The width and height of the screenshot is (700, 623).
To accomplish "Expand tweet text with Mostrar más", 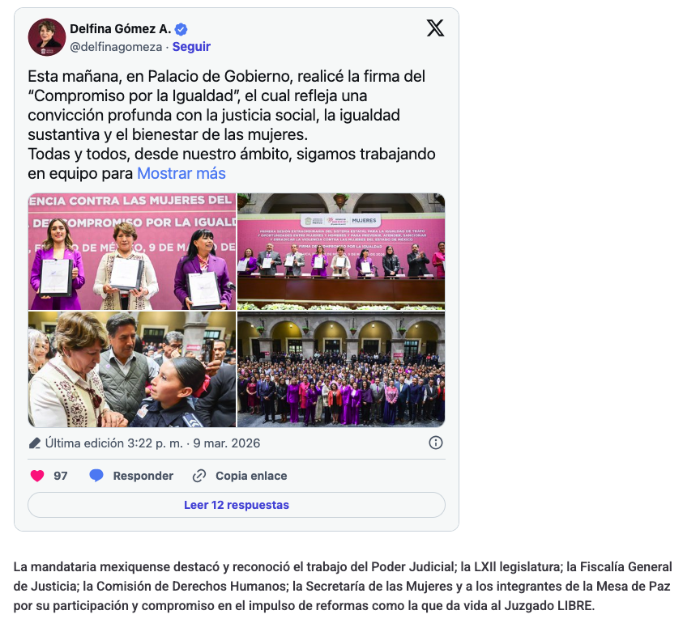I will tap(181, 173).
